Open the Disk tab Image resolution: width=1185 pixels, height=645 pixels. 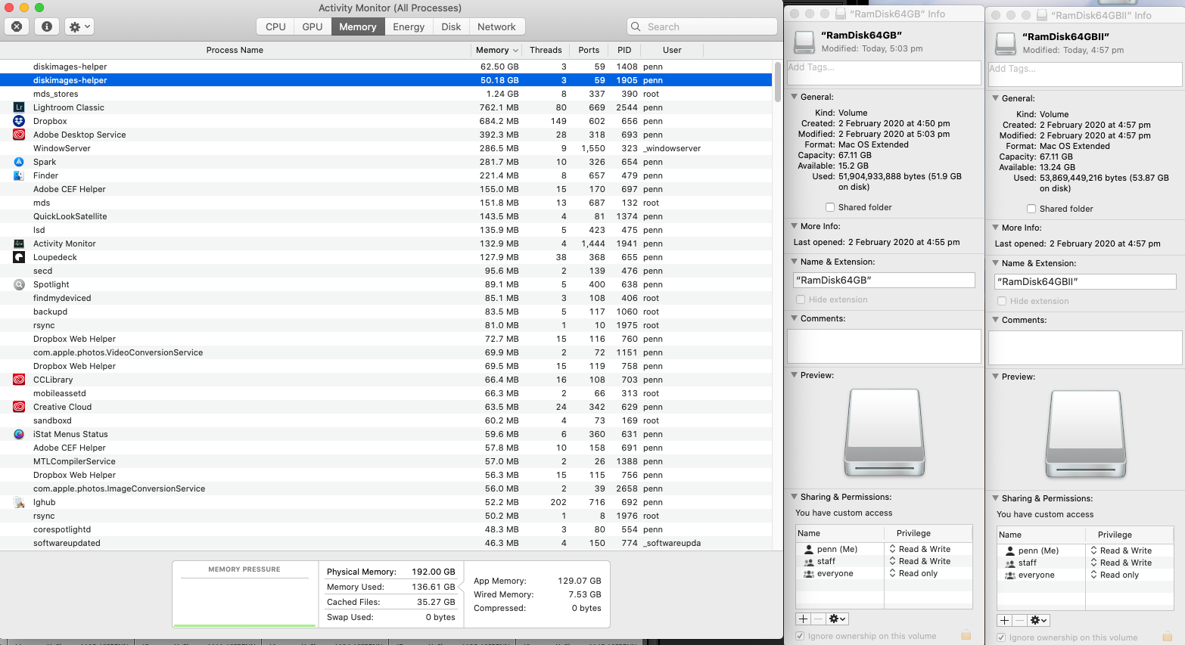451,26
